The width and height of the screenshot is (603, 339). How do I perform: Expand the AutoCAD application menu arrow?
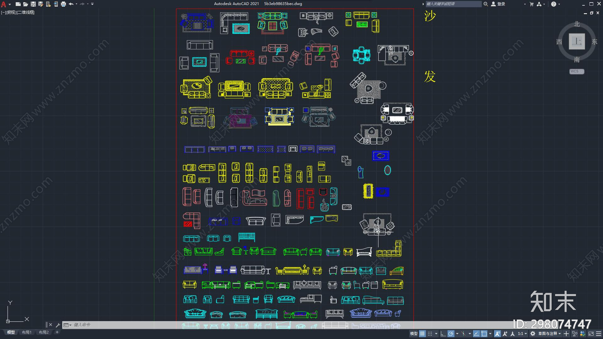[9, 4]
